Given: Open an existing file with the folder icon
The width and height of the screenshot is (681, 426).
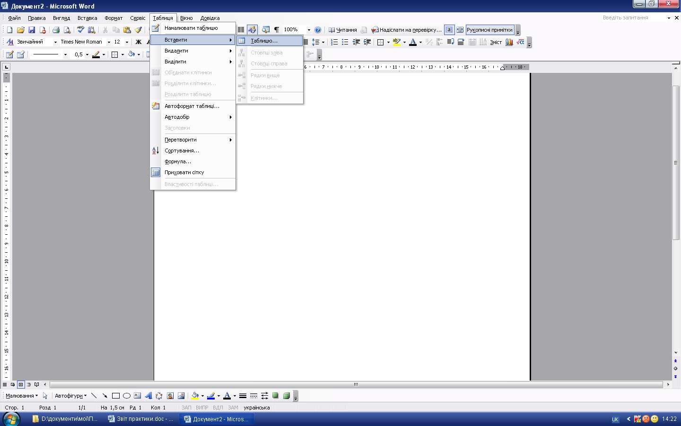Looking at the screenshot, I should point(20,30).
